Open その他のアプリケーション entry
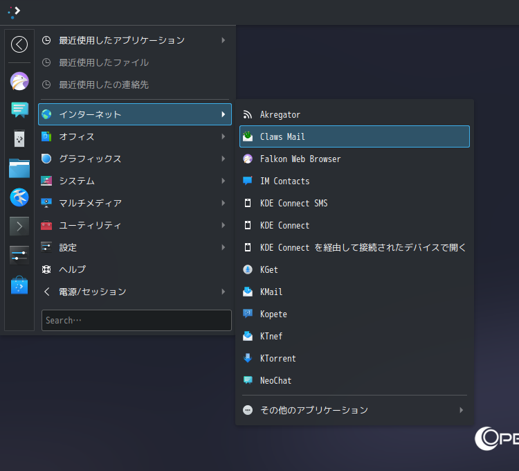This screenshot has height=471, width=519. point(354,410)
